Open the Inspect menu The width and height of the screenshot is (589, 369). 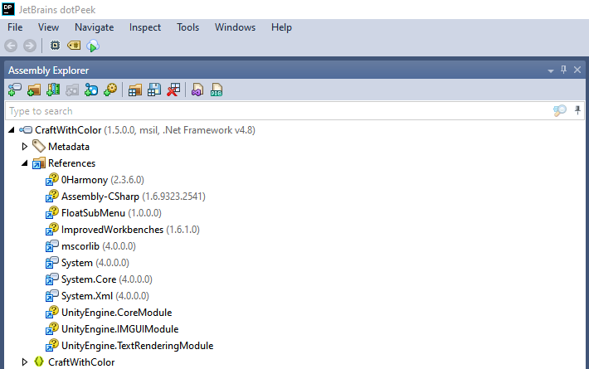[x=145, y=27]
